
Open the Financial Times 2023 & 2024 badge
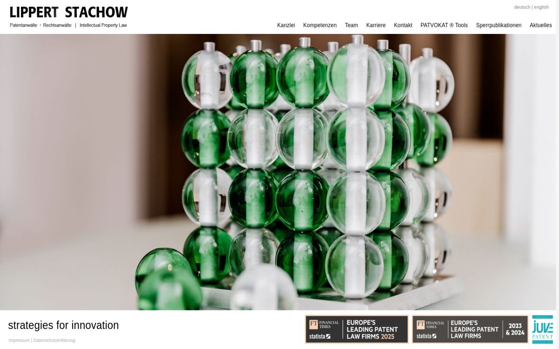tap(470, 329)
